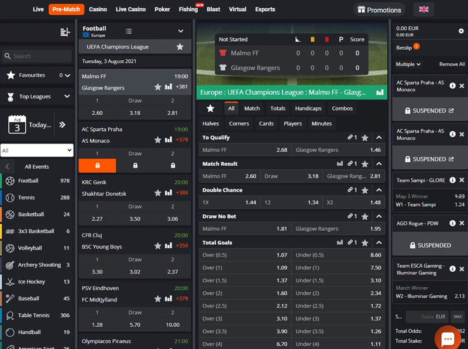Expand Top Leagues section
The height and width of the screenshot is (349, 468).
67,96
